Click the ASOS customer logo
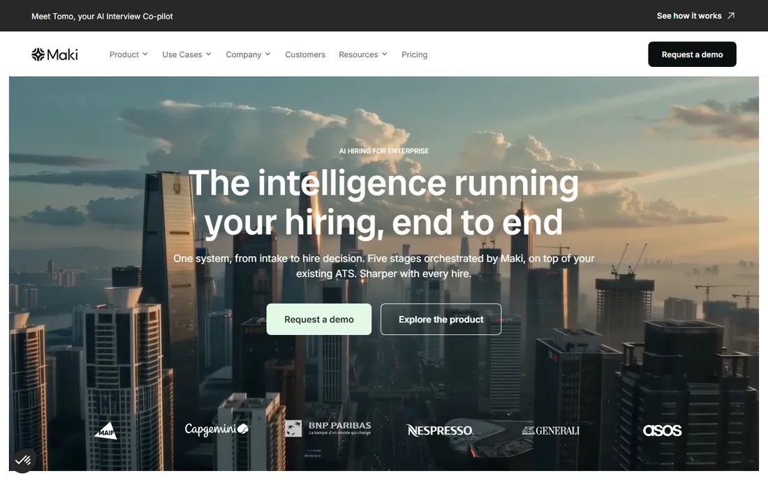Screen dimensions: 768x480 pyautogui.click(x=662, y=430)
